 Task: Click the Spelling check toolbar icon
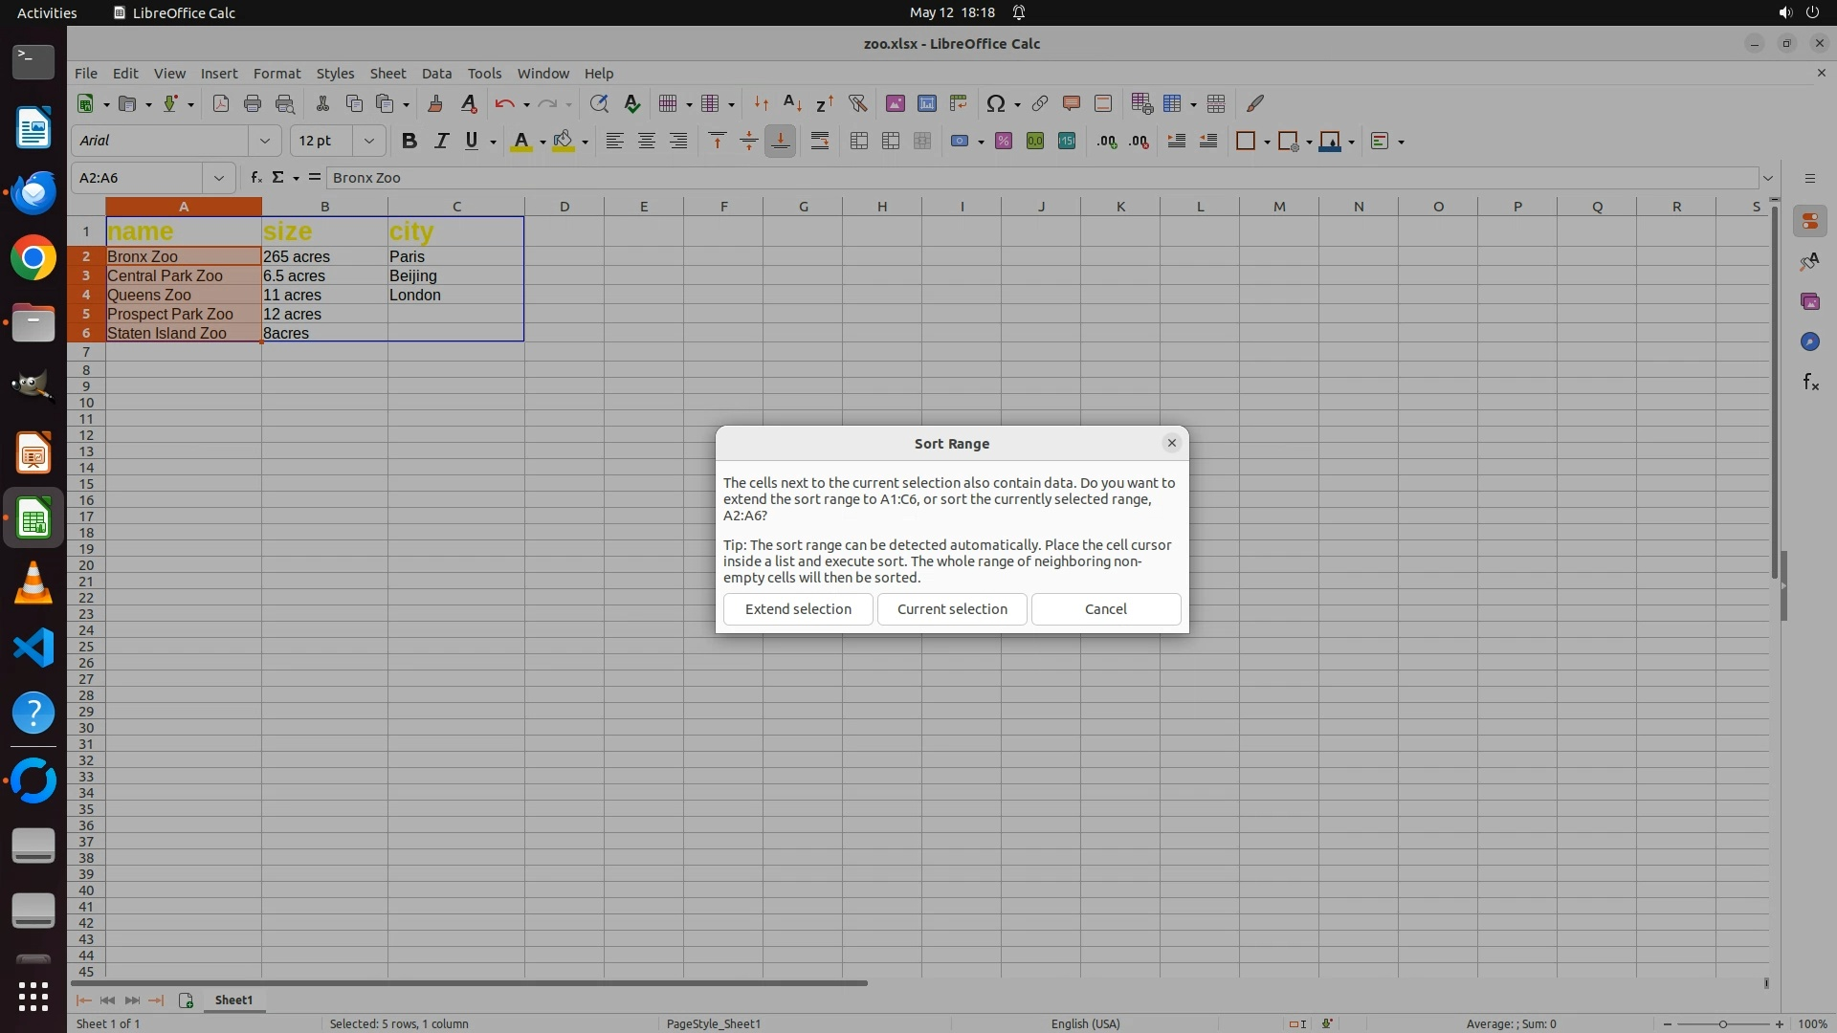(x=631, y=103)
